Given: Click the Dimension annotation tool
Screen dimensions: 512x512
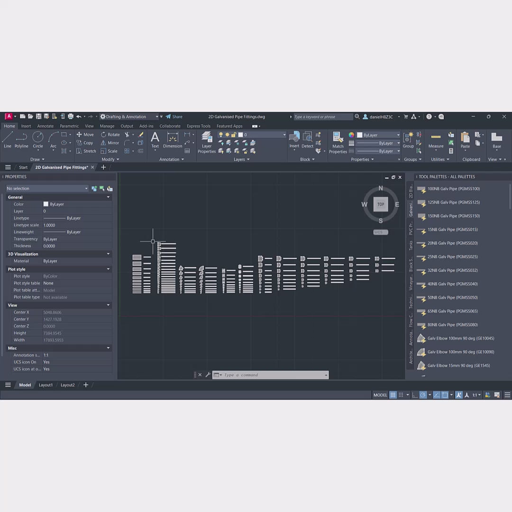Looking at the screenshot, I should (173, 140).
